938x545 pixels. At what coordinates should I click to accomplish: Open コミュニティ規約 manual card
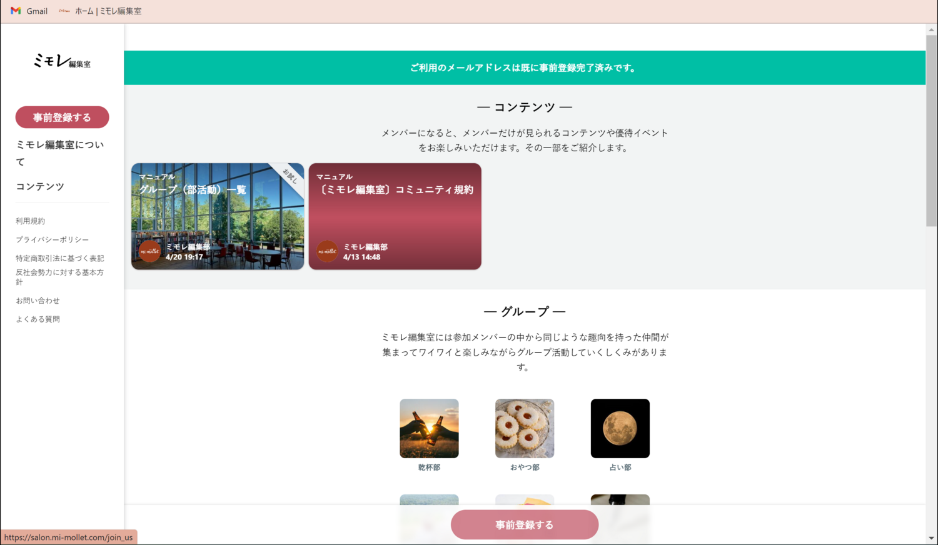(395, 216)
